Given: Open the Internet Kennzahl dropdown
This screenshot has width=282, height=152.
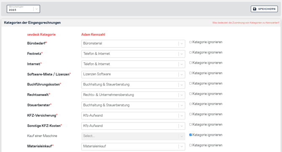Looking at the screenshot, I should click(x=133, y=64).
